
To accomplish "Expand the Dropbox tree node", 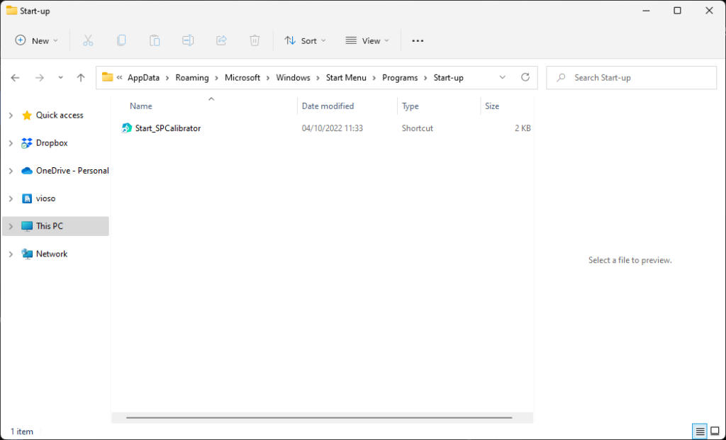I will click(x=11, y=143).
